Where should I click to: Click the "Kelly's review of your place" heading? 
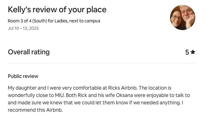(x=57, y=10)
